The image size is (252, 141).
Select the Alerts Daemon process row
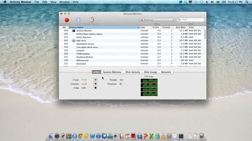(132, 37)
